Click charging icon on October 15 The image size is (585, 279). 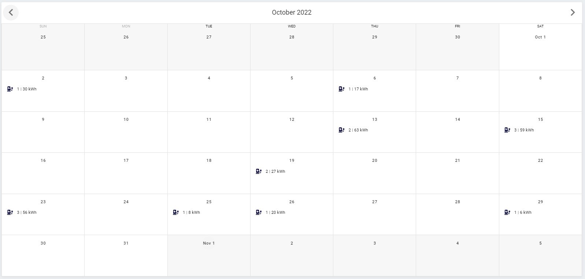coord(507,130)
